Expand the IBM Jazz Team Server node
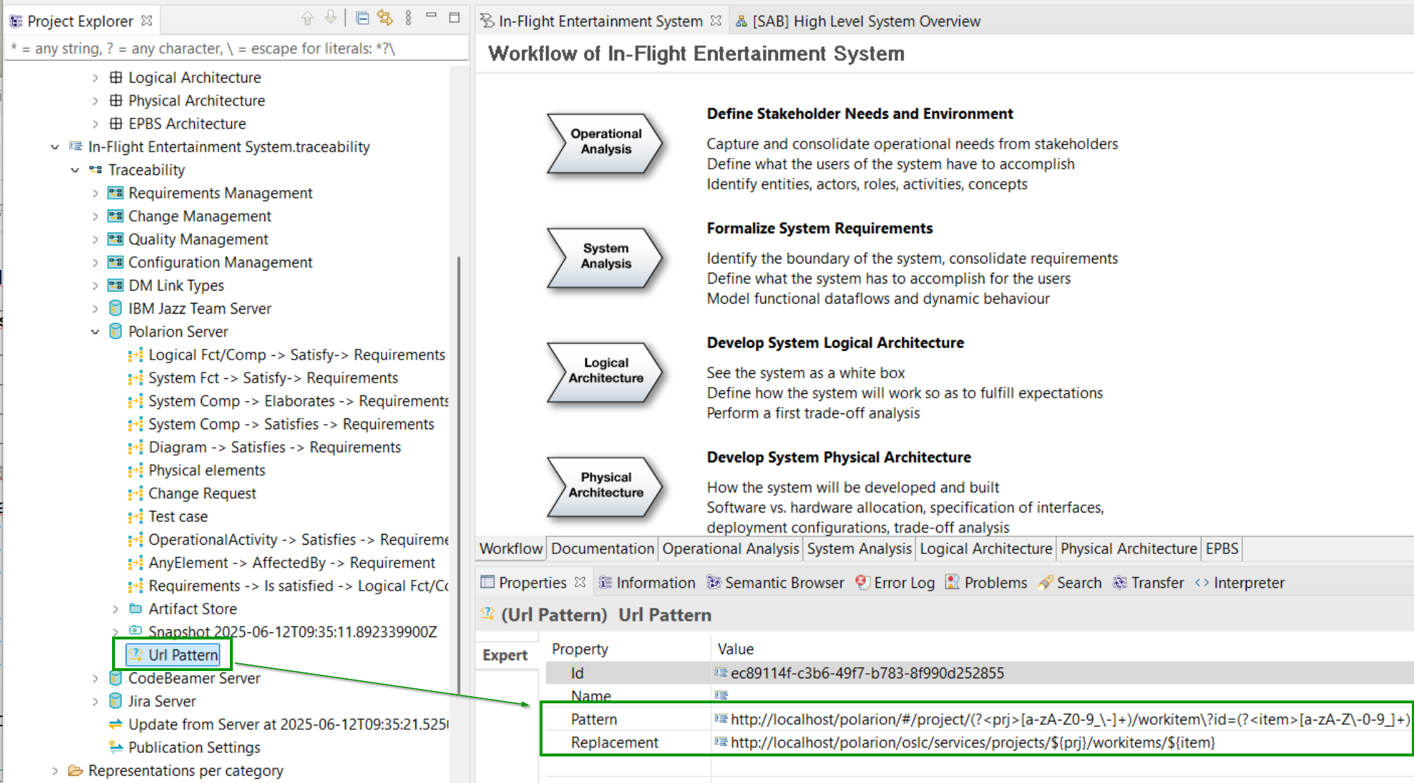1414x783 pixels. pos(95,309)
